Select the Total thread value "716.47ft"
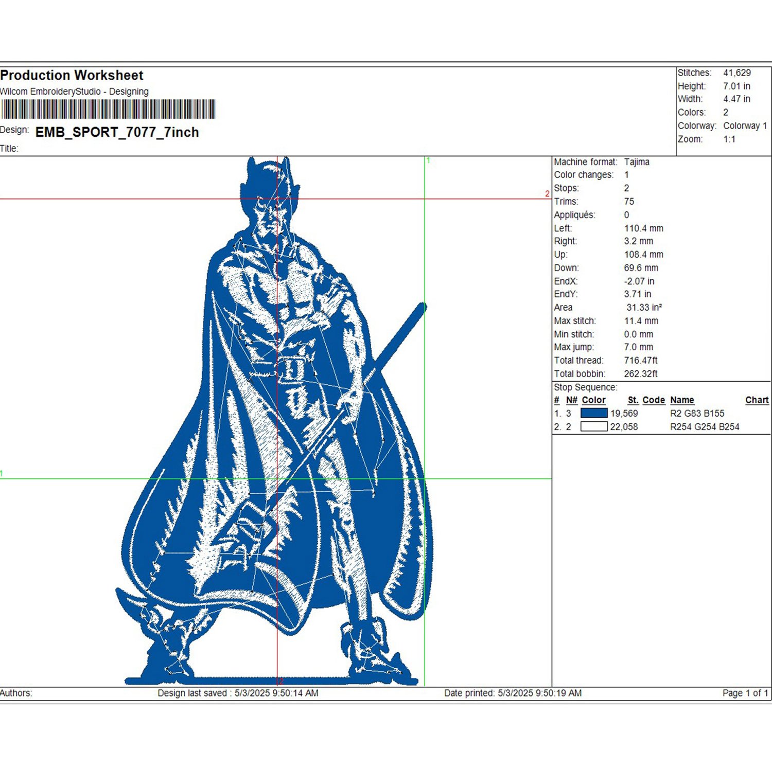772x769 pixels. pos(641,361)
